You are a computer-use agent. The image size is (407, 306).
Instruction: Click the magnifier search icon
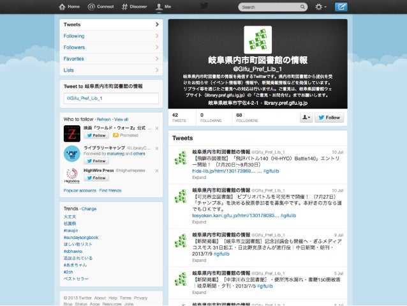tap(302, 7)
